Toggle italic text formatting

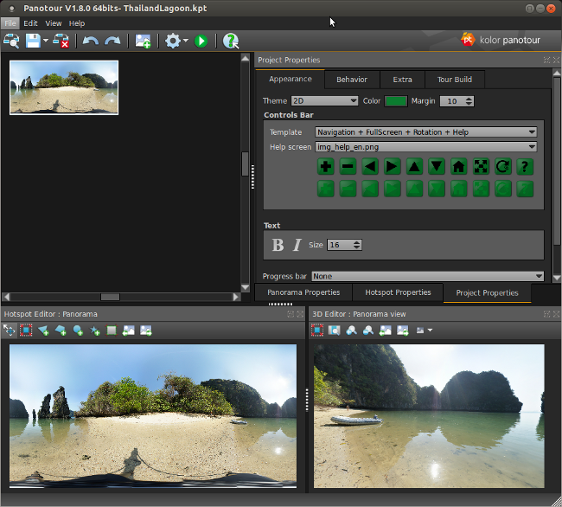297,245
